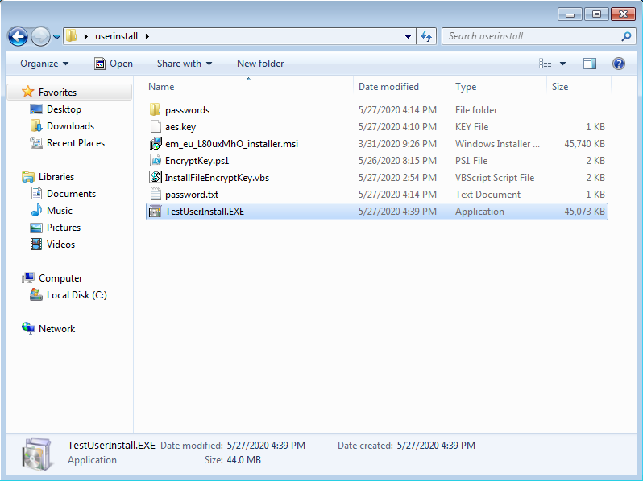Click the Videos filmstrip icon
The width and height of the screenshot is (643, 481).
click(x=36, y=245)
